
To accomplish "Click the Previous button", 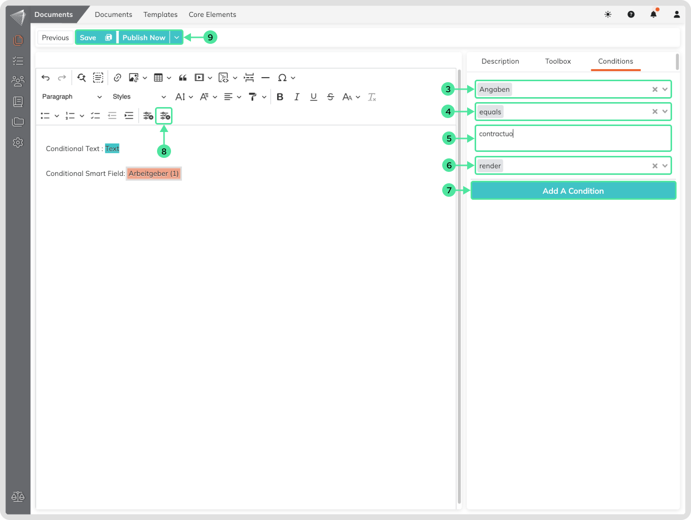I will pyautogui.click(x=55, y=37).
